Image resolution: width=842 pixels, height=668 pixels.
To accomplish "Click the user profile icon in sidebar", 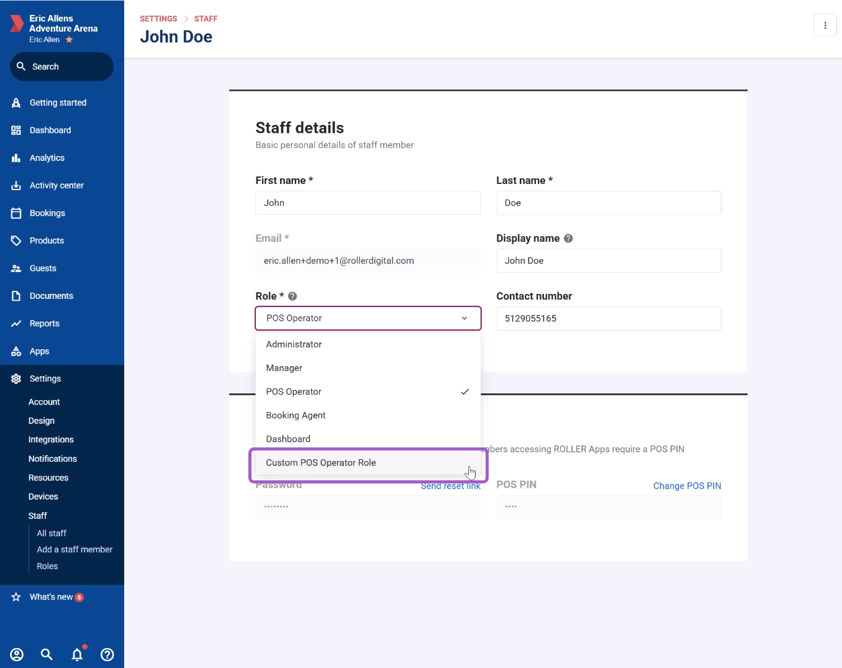I will pos(17,654).
